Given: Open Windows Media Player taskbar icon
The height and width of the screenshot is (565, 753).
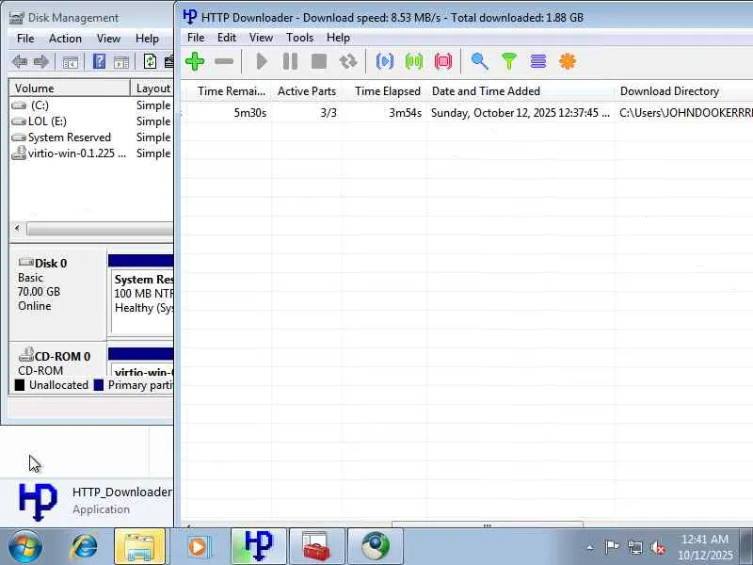Looking at the screenshot, I should [x=198, y=546].
